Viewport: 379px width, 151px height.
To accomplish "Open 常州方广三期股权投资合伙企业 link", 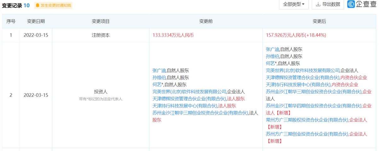I will [x=307, y=120].
